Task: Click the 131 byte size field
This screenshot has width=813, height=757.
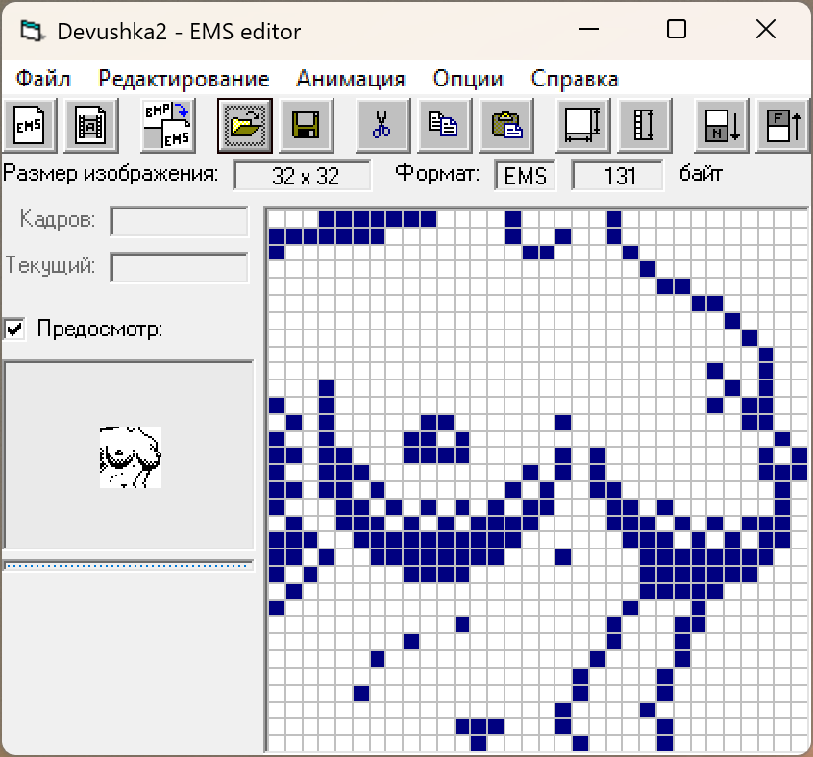Action: [x=617, y=176]
